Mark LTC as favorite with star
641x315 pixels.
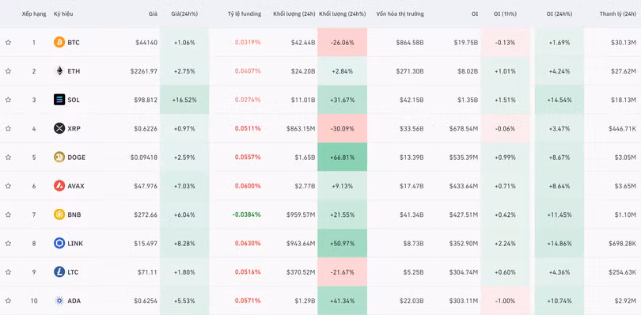coord(8,271)
